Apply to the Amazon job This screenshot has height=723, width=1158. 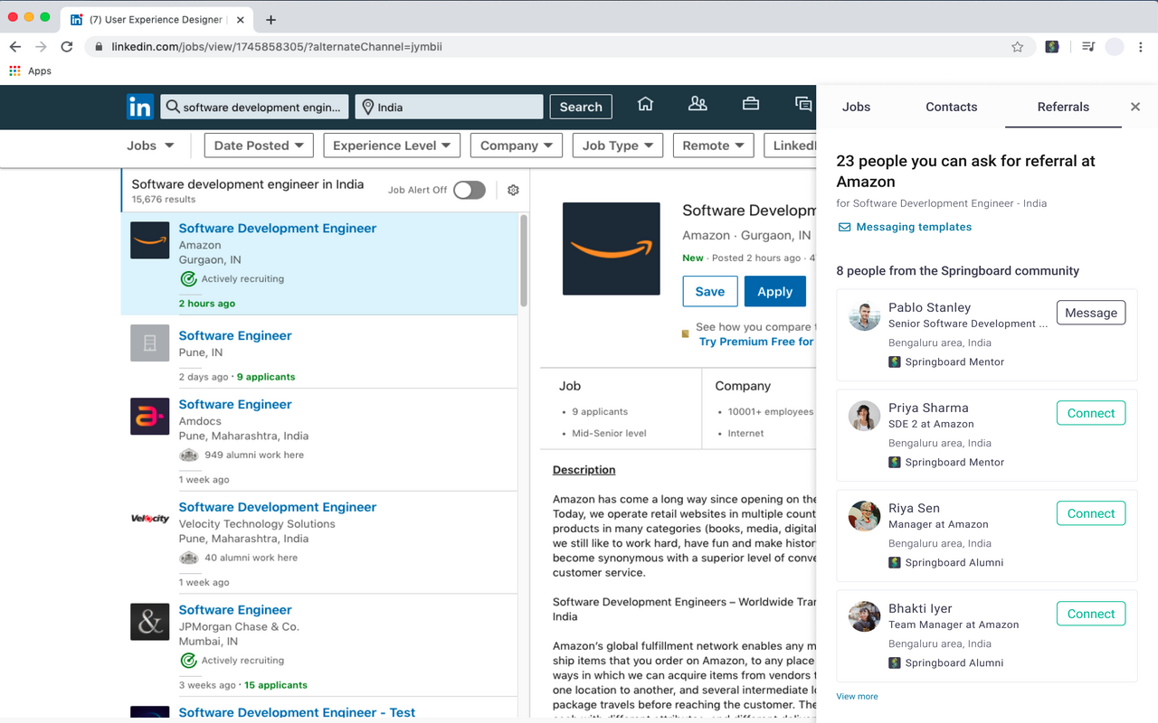point(774,291)
